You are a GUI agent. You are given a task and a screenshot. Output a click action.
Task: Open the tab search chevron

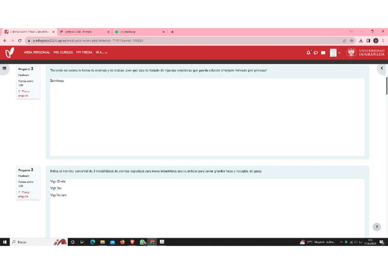click(x=351, y=32)
